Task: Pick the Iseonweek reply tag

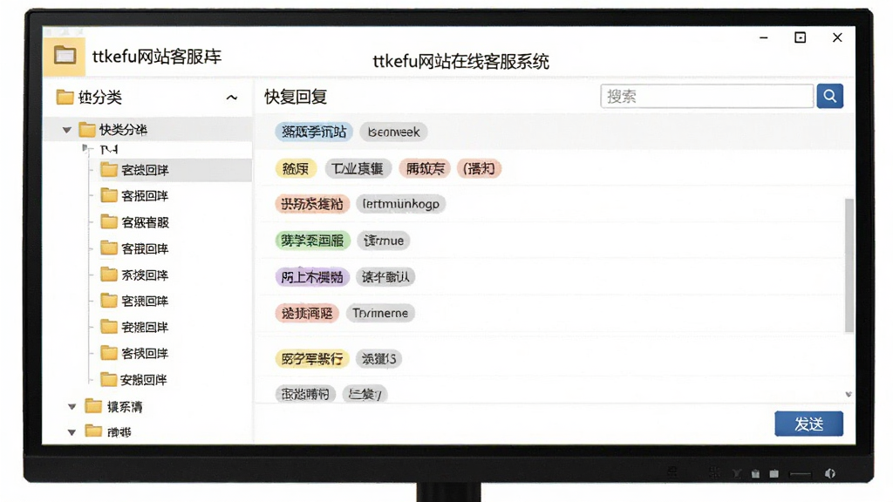Action: click(x=393, y=132)
